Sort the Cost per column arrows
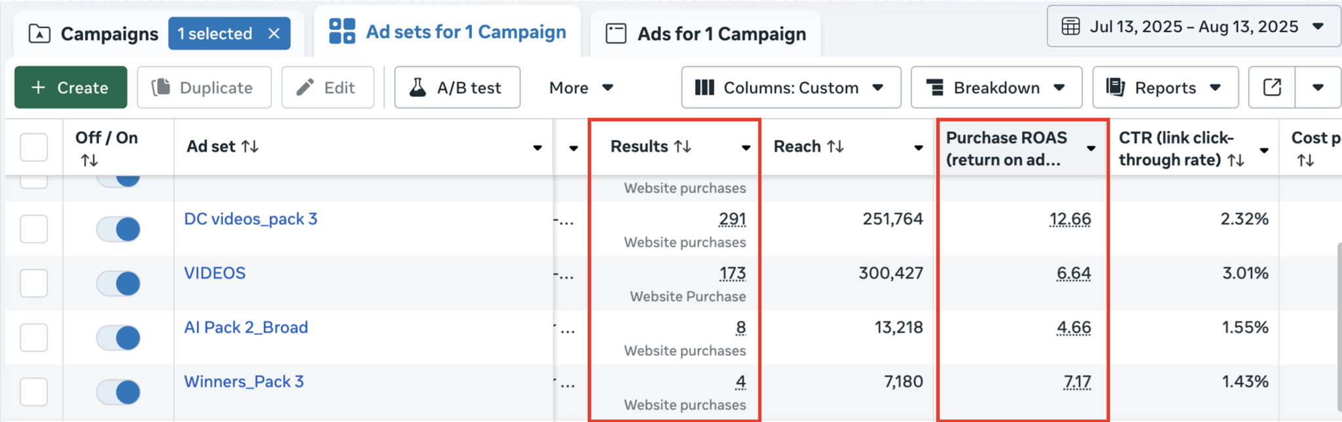Viewport: 1342px width, 422px height. 1305,160
